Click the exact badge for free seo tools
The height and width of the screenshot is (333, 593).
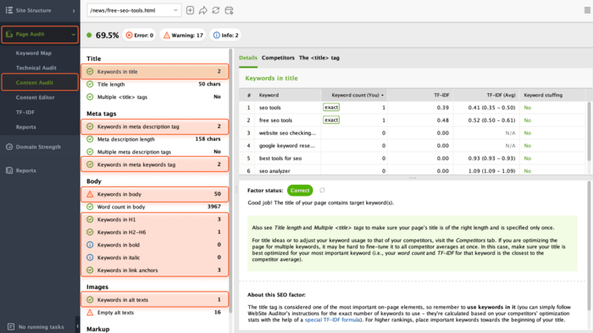pos(331,120)
